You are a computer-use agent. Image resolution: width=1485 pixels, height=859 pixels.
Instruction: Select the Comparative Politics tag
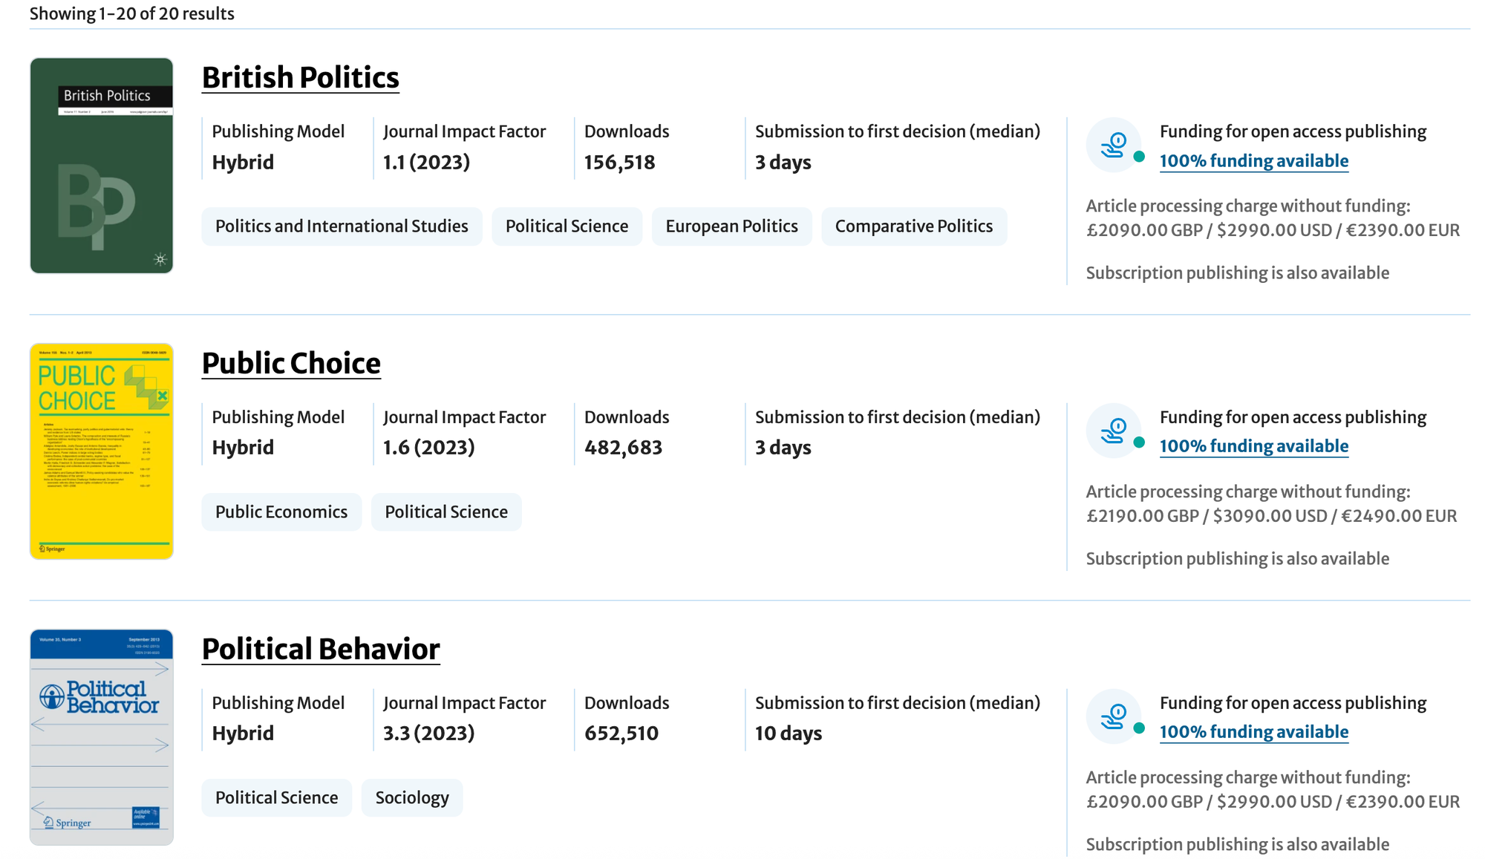click(x=914, y=226)
